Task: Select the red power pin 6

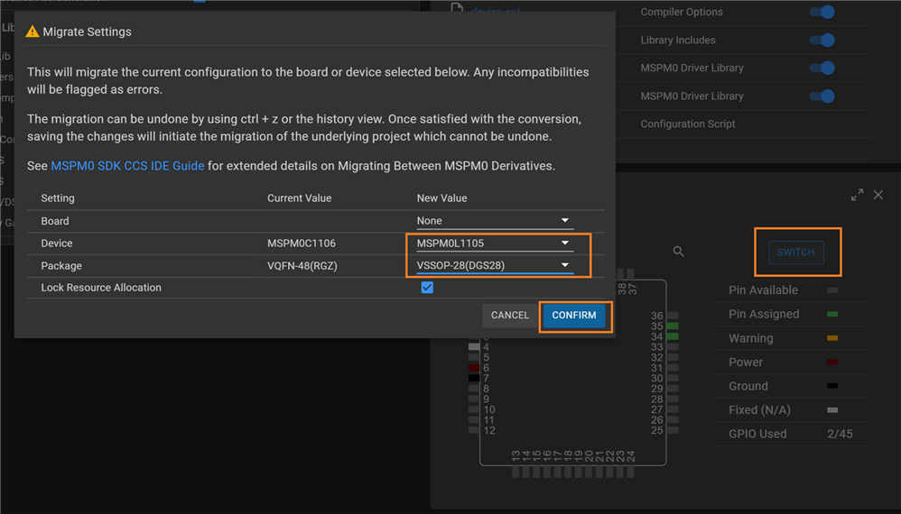Action: [473, 368]
